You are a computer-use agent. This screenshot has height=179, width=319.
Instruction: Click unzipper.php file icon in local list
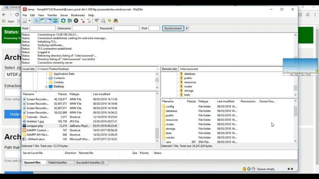(24, 126)
